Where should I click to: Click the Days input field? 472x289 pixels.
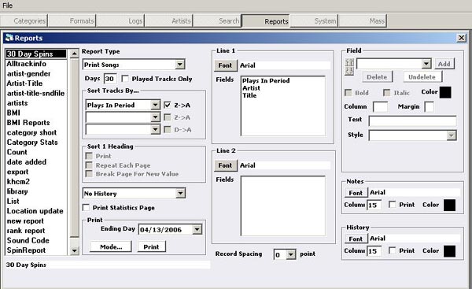coord(110,79)
